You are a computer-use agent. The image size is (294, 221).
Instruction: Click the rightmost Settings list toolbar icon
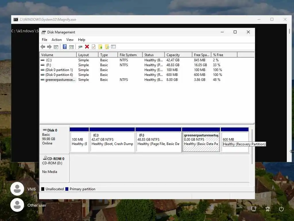click(113, 47)
